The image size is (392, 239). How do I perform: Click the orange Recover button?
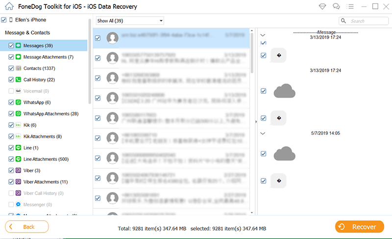pyautogui.click(x=360, y=227)
